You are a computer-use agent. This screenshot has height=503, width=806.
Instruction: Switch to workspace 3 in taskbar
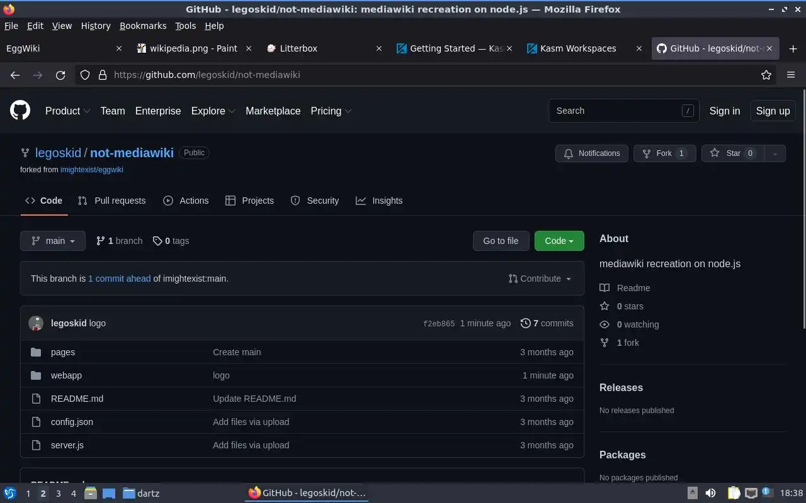point(59,494)
